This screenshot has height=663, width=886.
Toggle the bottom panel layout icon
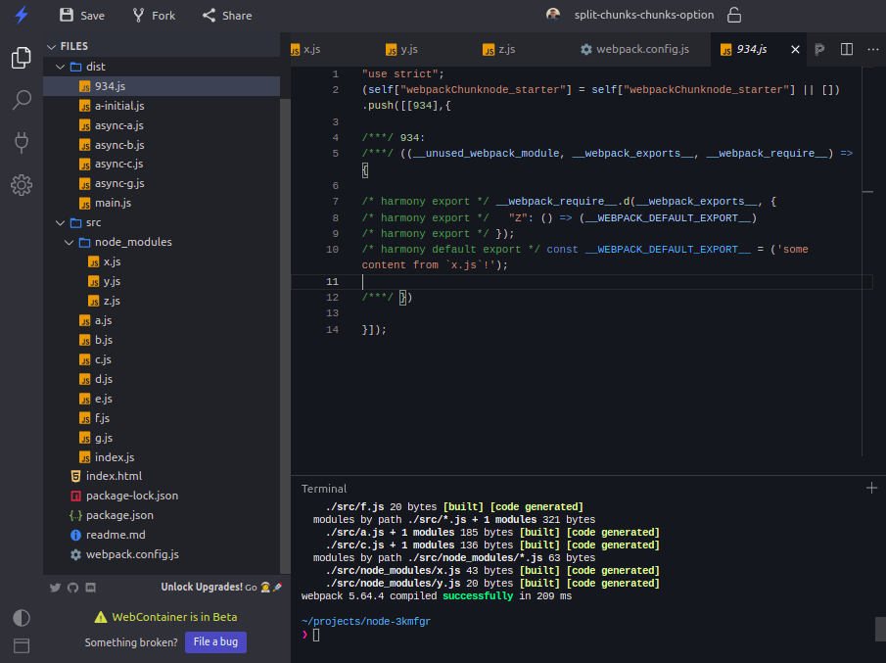pyautogui.click(x=22, y=645)
